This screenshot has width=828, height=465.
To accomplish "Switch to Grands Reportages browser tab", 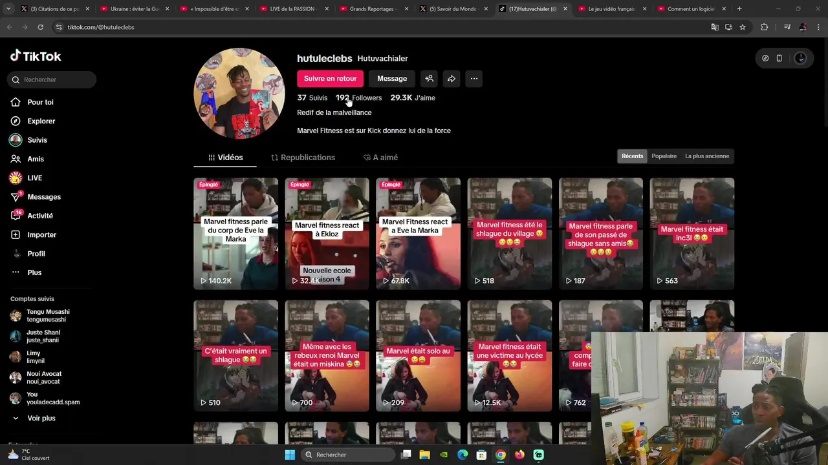I will (372, 9).
